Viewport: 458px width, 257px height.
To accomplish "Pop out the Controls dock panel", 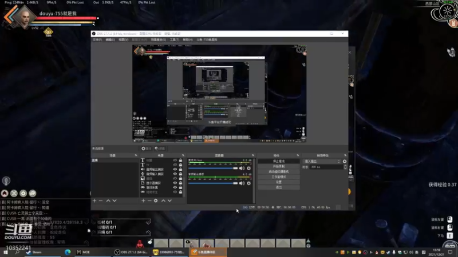I will pyautogui.click(x=298, y=155).
